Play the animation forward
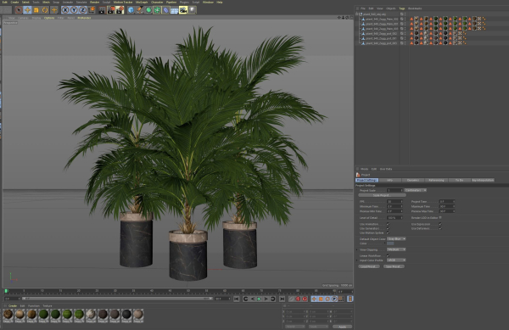 259,299
